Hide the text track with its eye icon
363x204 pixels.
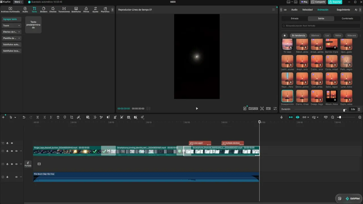[x=12, y=143]
